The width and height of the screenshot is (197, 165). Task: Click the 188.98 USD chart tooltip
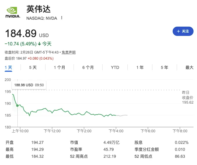pyautogui.click(x=29, y=85)
